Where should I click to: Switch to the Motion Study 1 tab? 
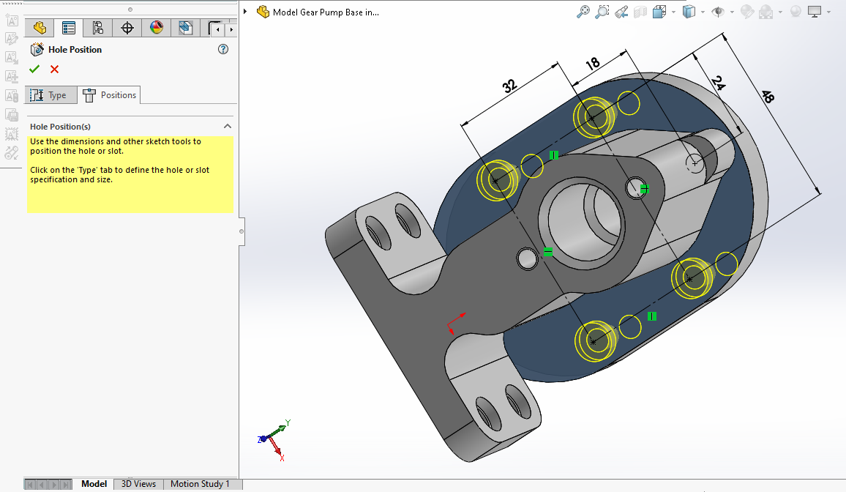point(200,484)
